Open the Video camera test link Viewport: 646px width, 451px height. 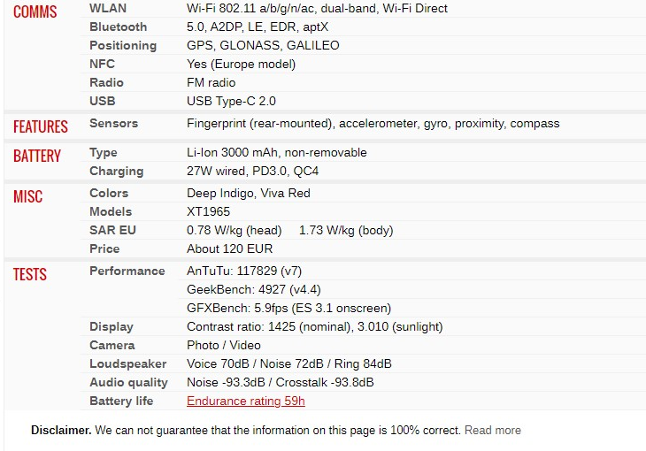click(x=245, y=345)
